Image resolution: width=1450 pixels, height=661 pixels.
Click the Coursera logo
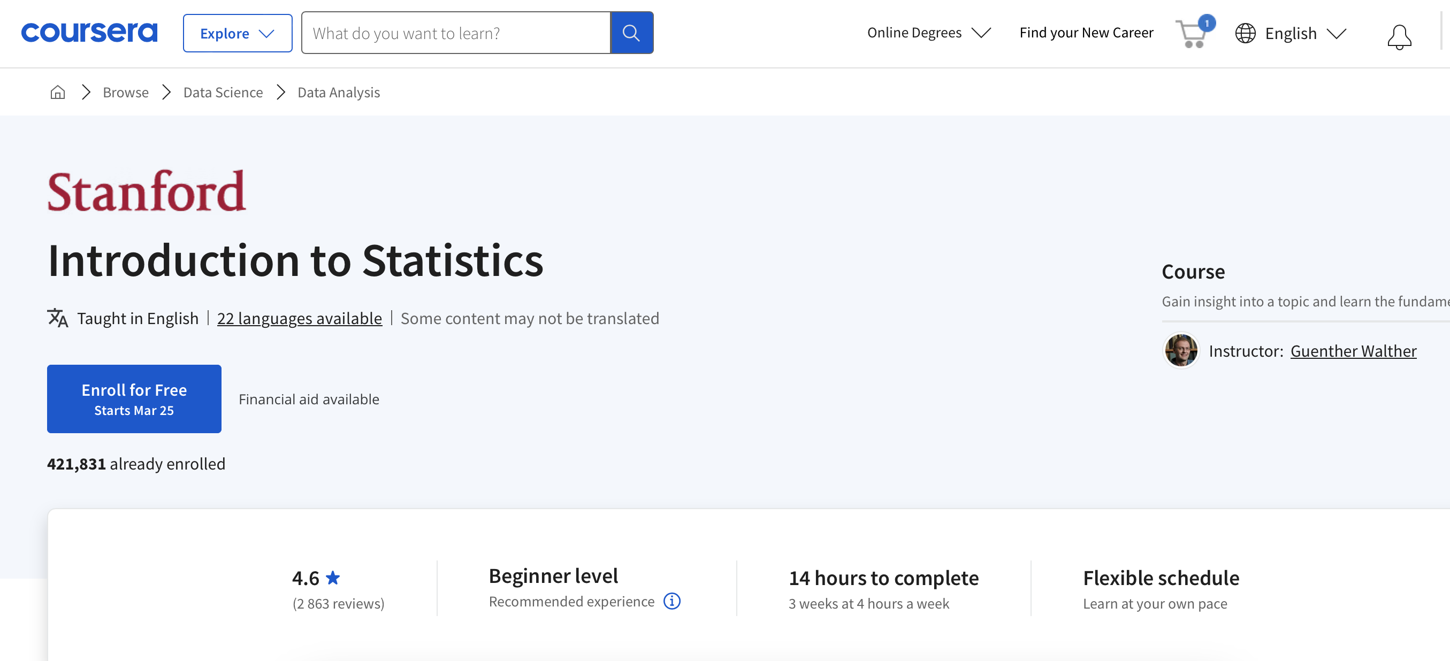pyautogui.click(x=89, y=32)
